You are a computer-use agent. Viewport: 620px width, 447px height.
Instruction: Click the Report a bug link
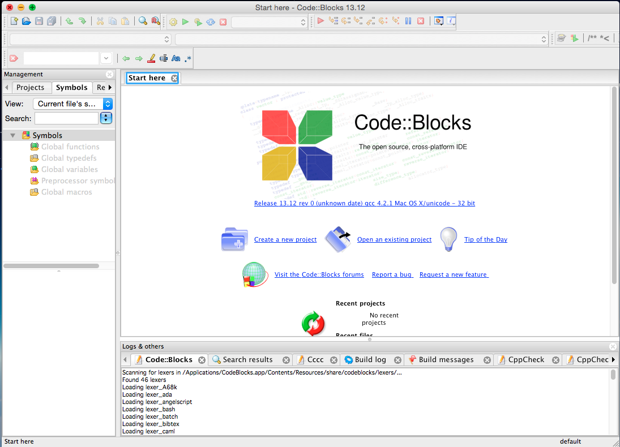pyautogui.click(x=392, y=274)
